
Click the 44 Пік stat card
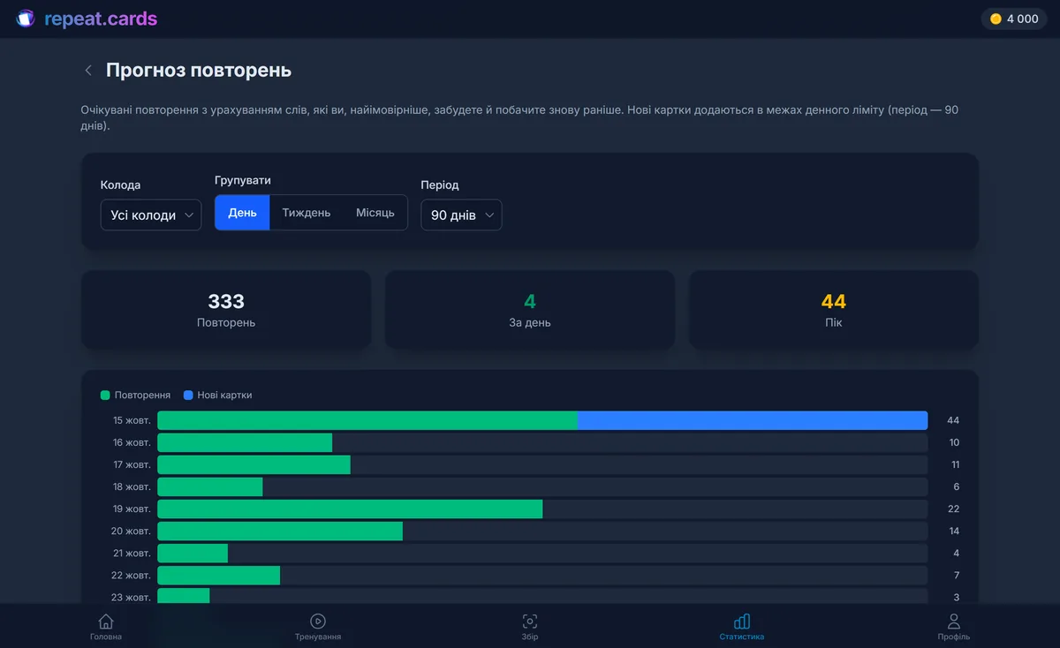coord(834,310)
